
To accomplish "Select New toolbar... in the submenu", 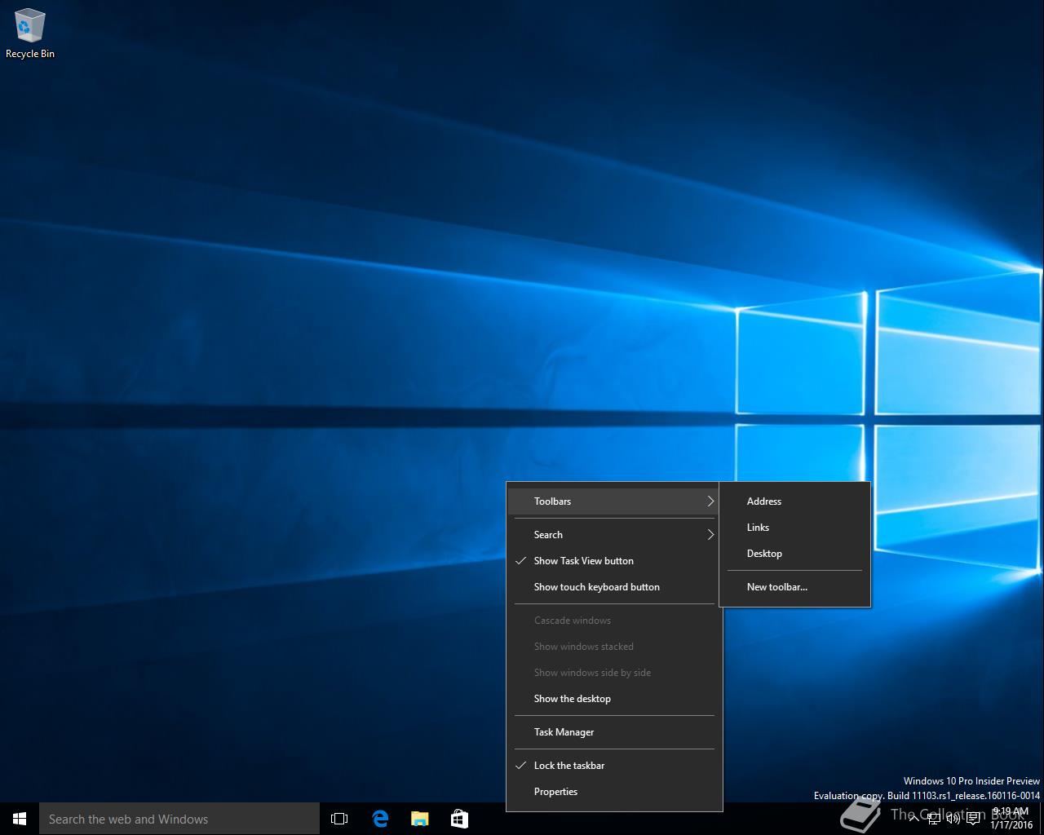I will pyautogui.click(x=776, y=587).
